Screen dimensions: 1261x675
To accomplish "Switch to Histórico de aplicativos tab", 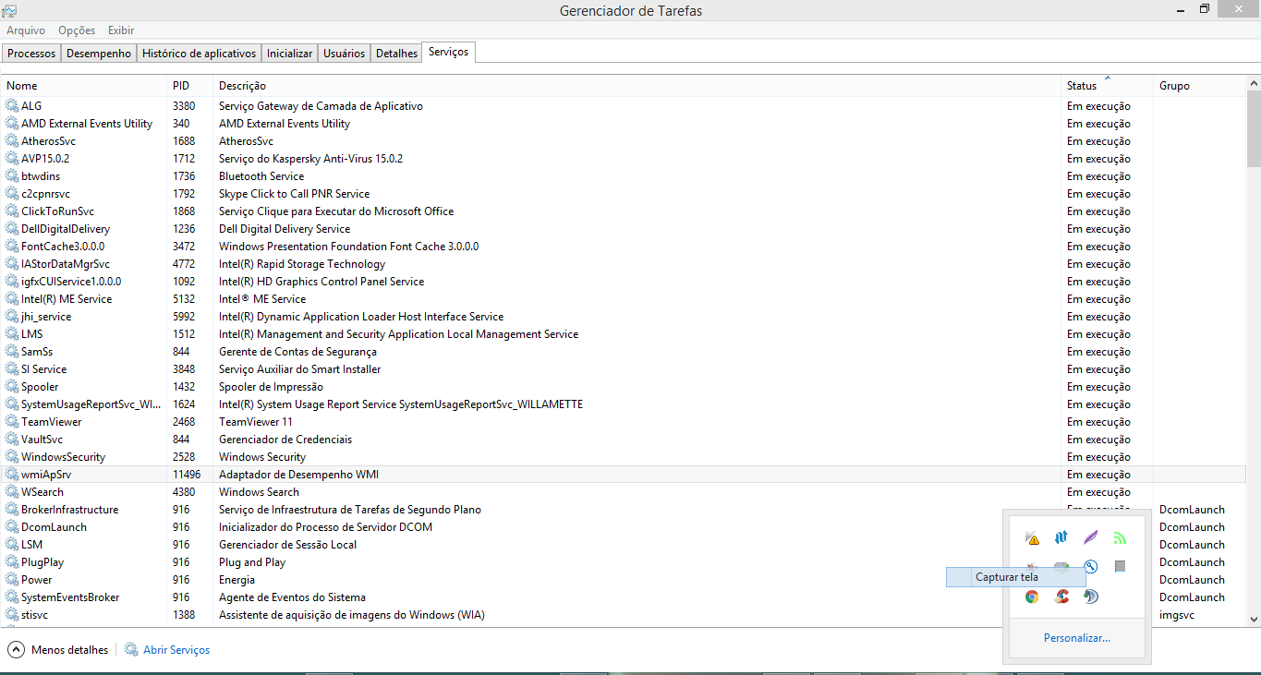I will tap(199, 54).
